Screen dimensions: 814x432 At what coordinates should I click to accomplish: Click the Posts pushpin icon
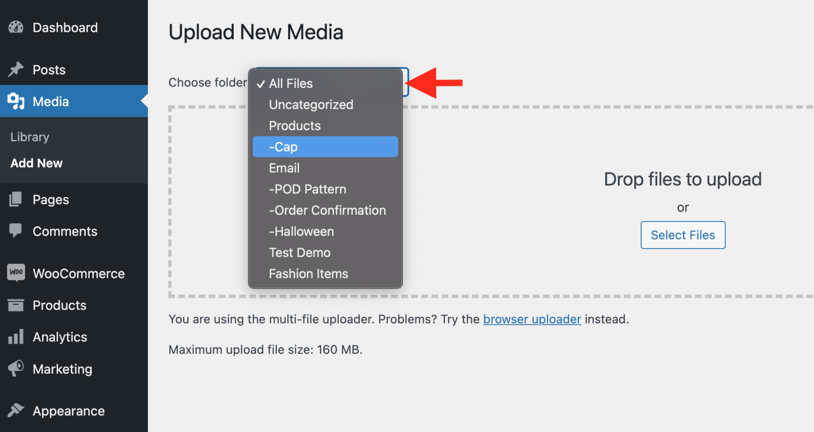coord(15,69)
